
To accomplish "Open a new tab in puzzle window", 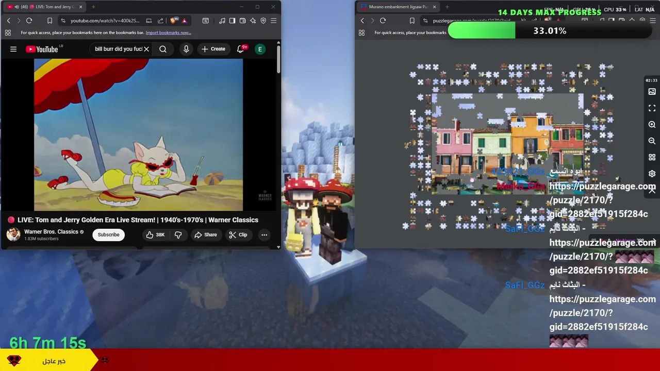I will click(447, 7).
